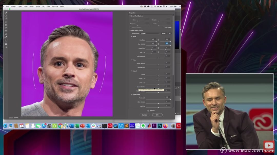Select the Twirl Clockwise tool

pyautogui.click(x=6, y=22)
